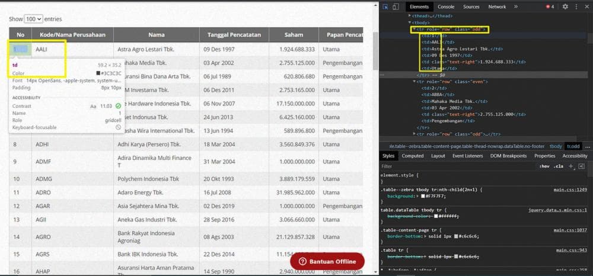The image size is (593, 276).
Task: Click the 31.985.962.000 shares cell
Action: coord(294,192)
